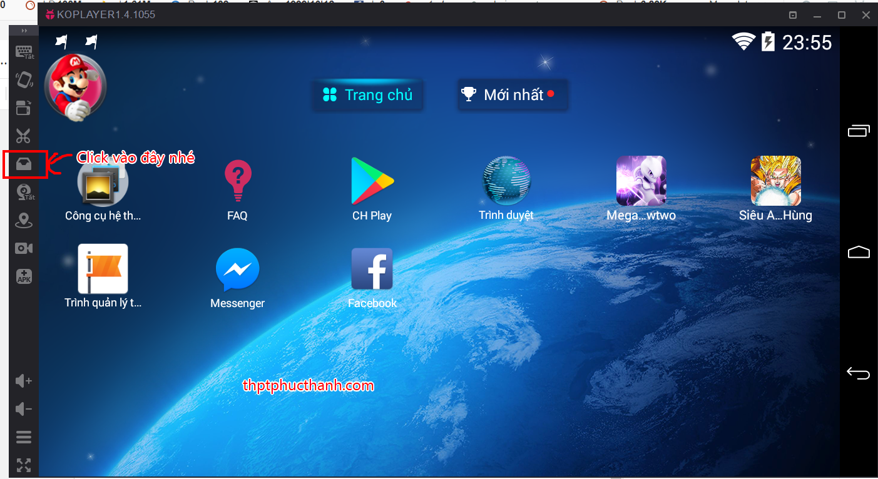This screenshot has width=878, height=479.
Task: Tap the Android home button
Action: tap(859, 252)
